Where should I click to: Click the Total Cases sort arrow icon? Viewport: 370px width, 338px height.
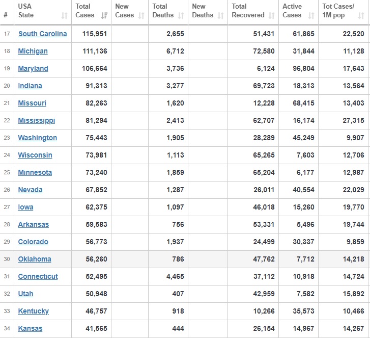click(x=104, y=16)
